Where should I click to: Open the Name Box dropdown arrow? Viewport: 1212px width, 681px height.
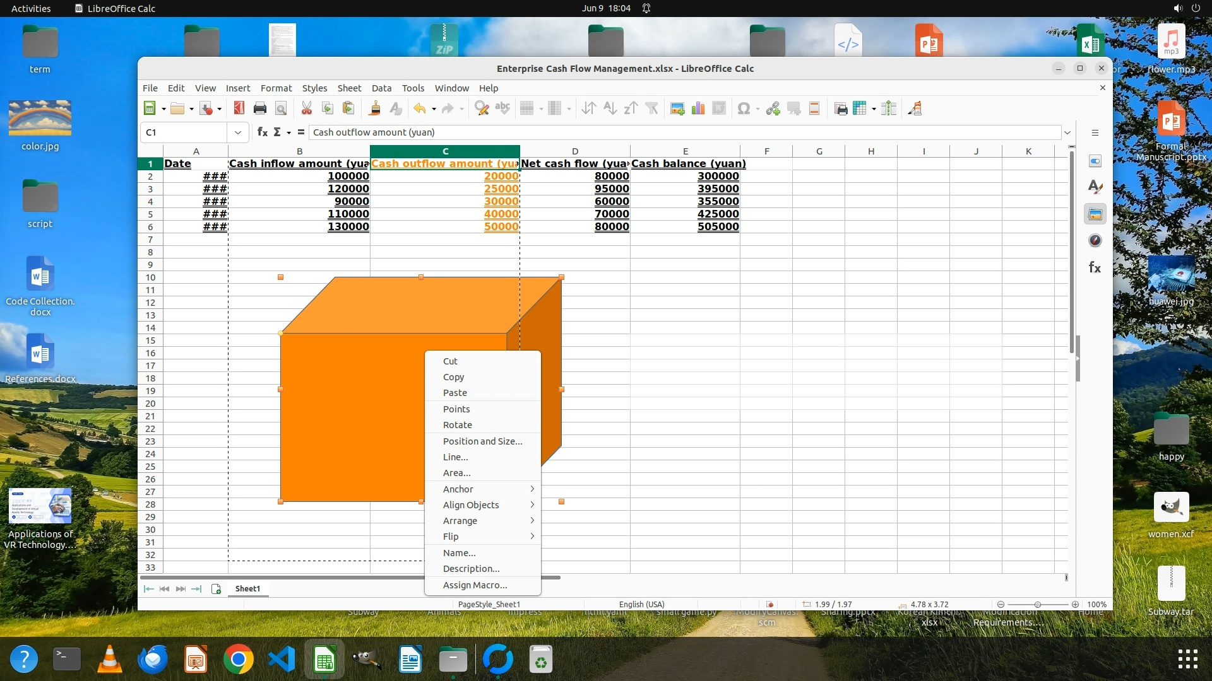(x=237, y=132)
